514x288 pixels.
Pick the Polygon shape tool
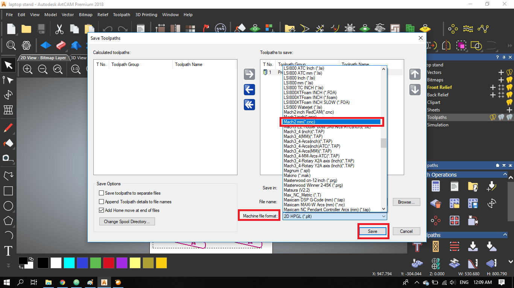point(8,220)
